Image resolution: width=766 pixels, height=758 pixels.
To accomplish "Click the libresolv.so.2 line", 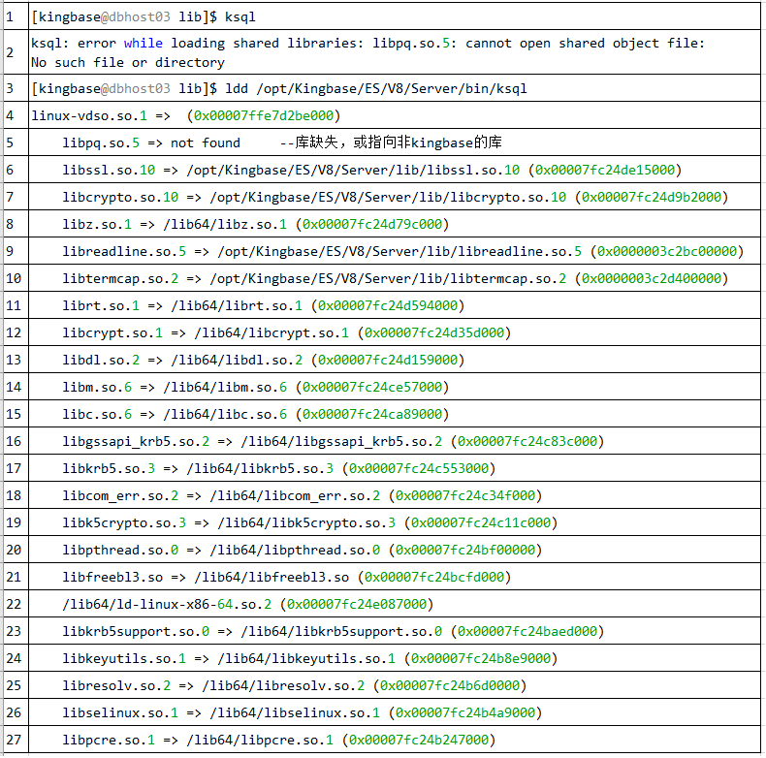I will (x=295, y=685).
